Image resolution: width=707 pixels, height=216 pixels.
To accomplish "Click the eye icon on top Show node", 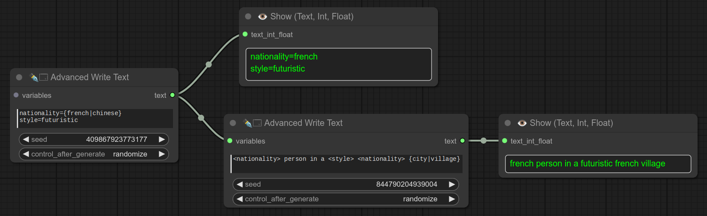I will click(x=262, y=17).
